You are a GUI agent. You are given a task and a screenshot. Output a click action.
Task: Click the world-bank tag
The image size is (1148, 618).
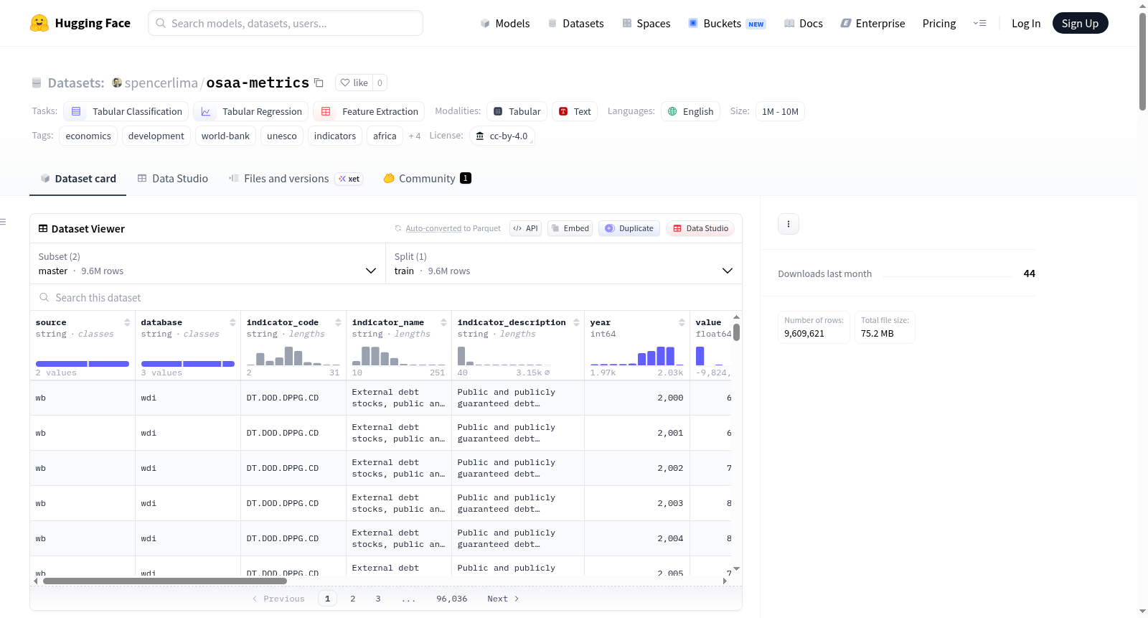(x=225, y=136)
